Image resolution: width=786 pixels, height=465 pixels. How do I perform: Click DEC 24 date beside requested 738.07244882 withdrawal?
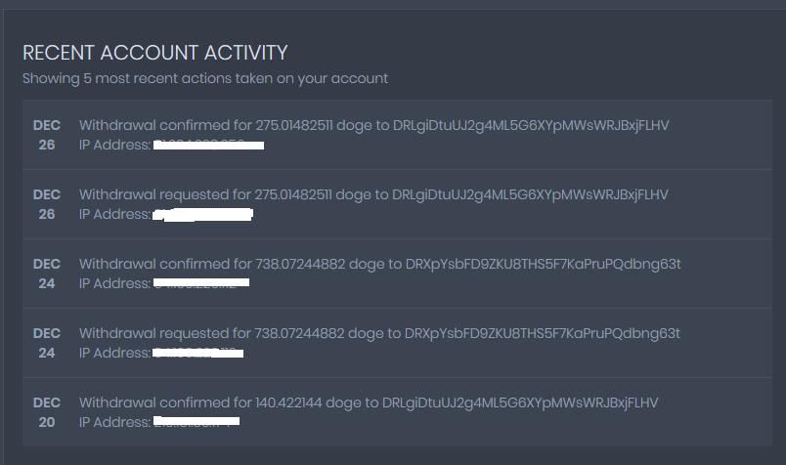[x=47, y=343]
